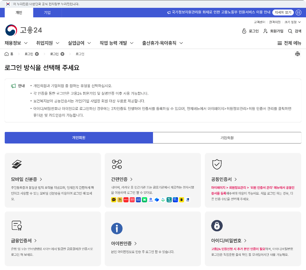Click the lock icon above 아이디/비밀번호

coord(217,226)
